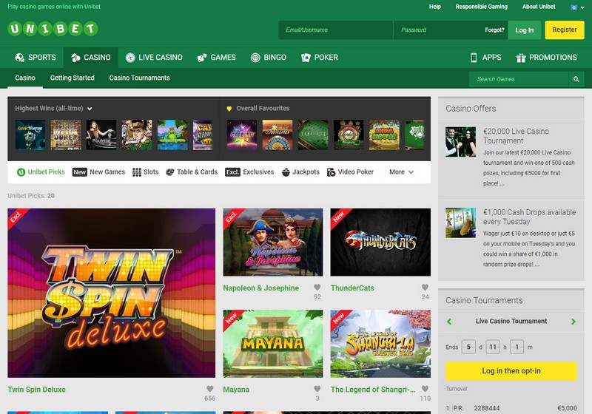Screen dimensions: 592x414
Task: Click the Live Casino Tournament title
Action: coord(511,322)
